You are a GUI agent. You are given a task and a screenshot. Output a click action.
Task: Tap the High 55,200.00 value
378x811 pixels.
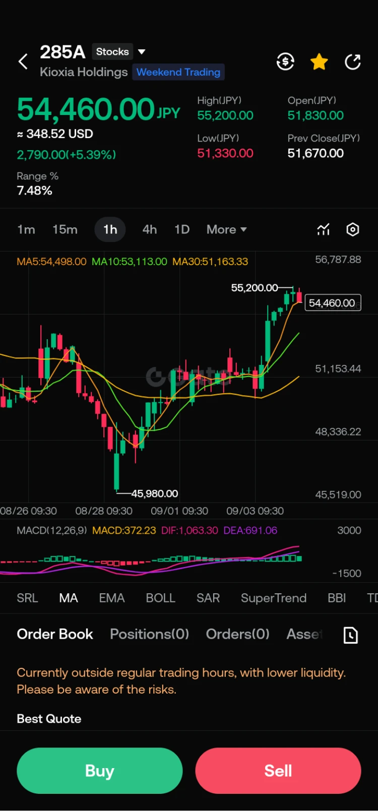pos(225,115)
